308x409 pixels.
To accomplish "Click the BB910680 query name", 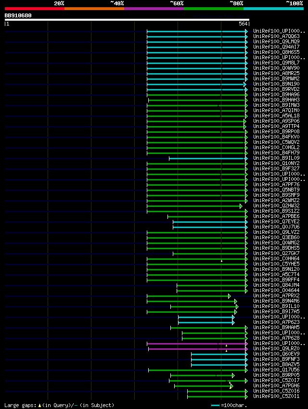I will point(18,15).
